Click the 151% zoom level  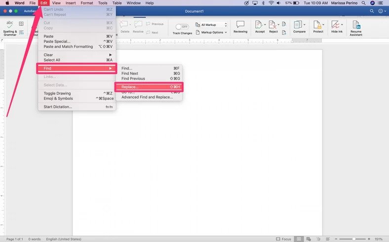(378, 239)
